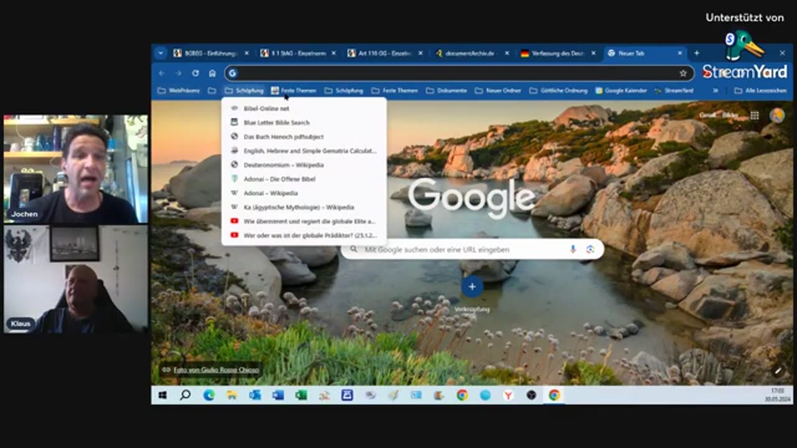Open Ka (ägyptische Mythologie) – Wikipedia bookmark
This screenshot has height=448, width=797.
[x=304, y=207]
